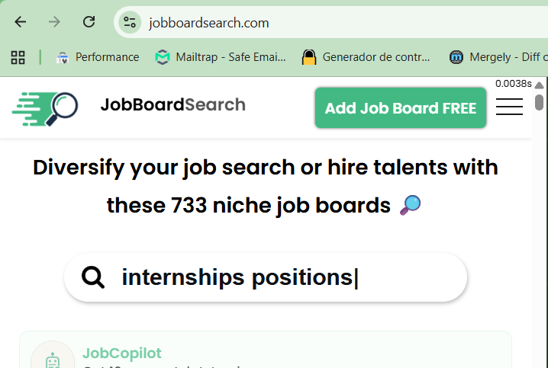Image resolution: width=548 pixels, height=368 pixels.
Task: Reload the current page
Action: (89, 22)
